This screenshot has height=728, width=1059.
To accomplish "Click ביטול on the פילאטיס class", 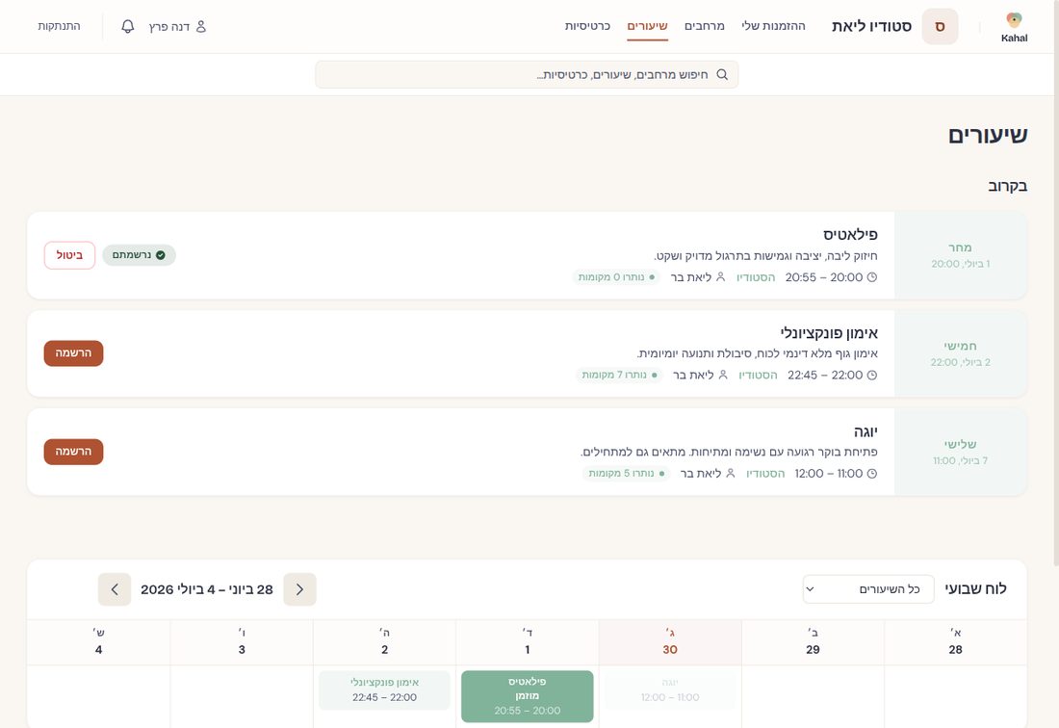I will coord(69,255).
